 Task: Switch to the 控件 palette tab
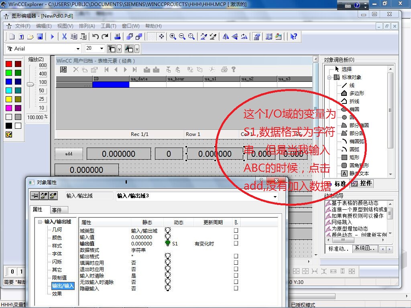pyautogui.click(x=362, y=183)
